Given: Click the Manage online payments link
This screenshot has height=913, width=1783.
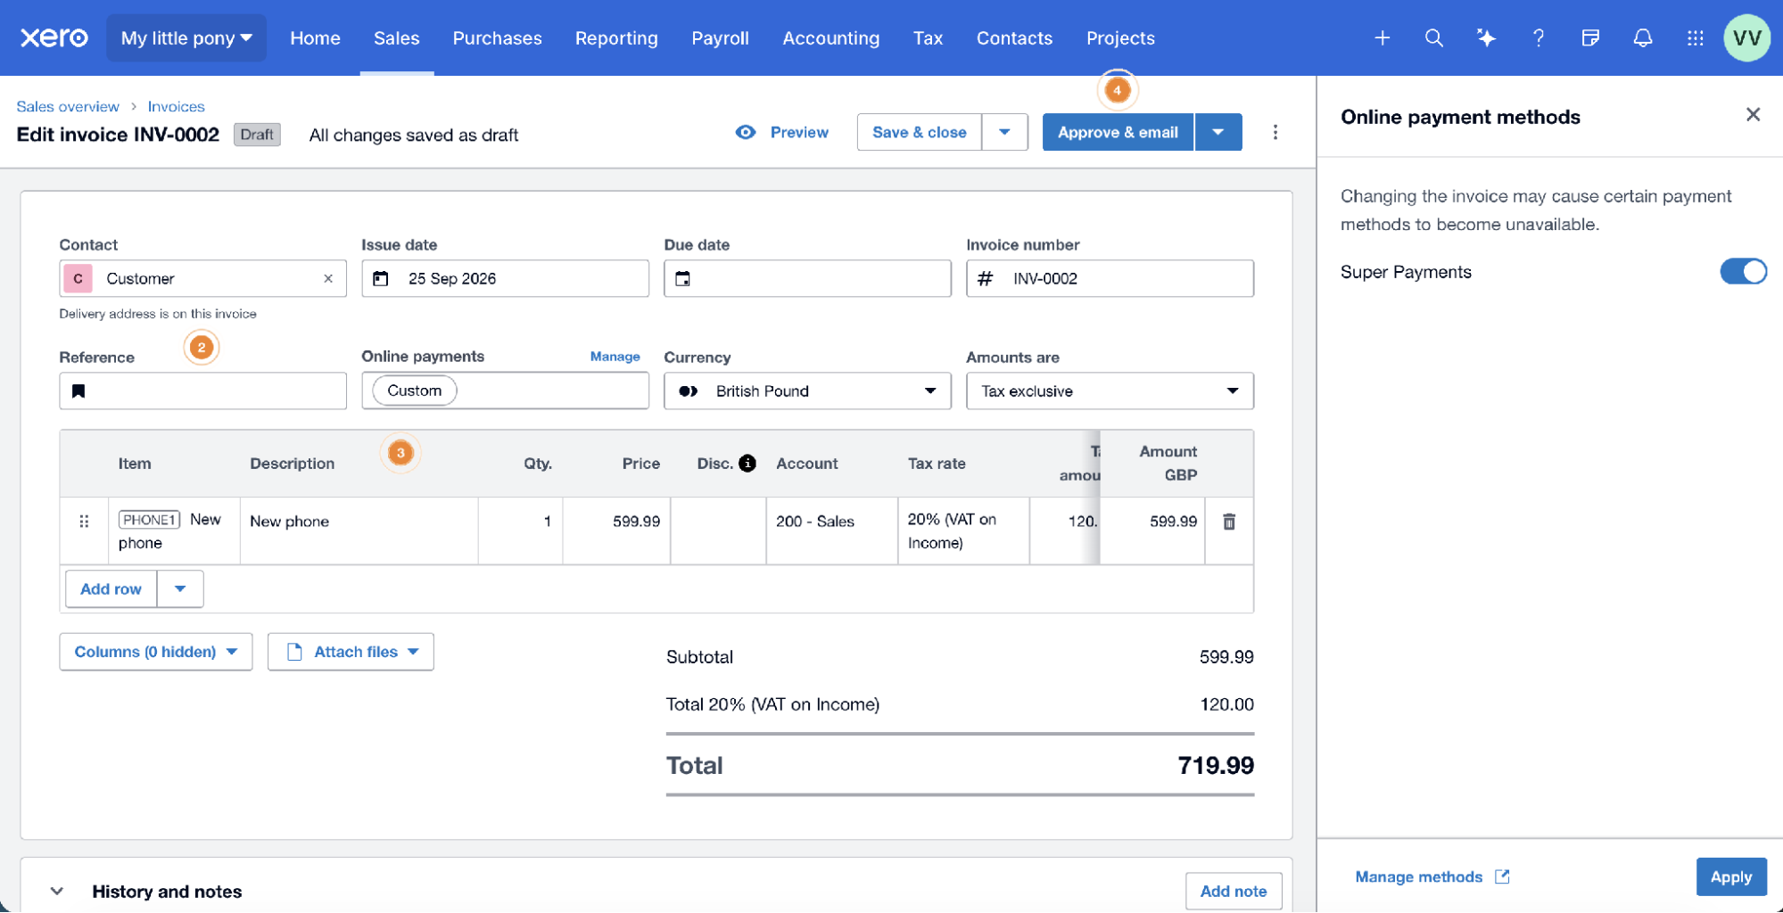Looking at the screenshot, I should (x=615, y=356).
